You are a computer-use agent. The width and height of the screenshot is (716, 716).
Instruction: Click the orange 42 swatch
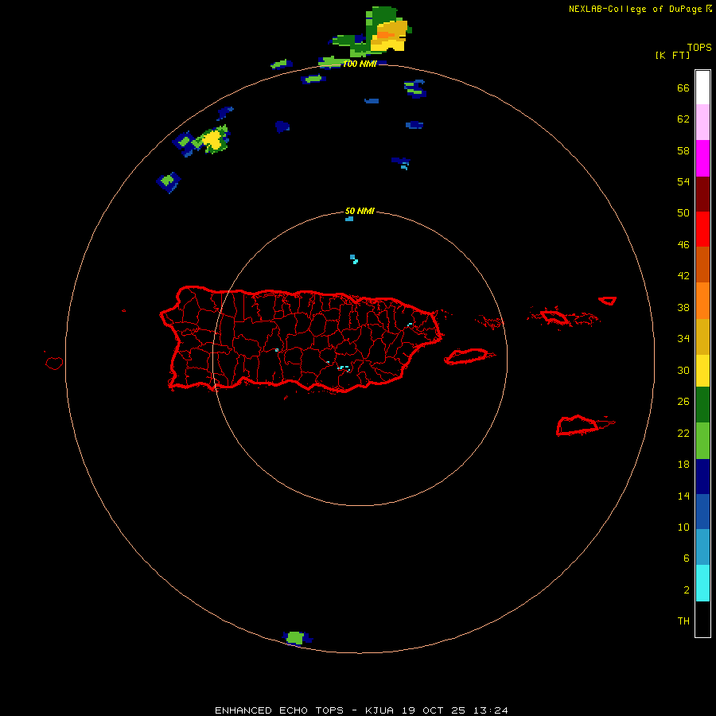coord(702,301)
